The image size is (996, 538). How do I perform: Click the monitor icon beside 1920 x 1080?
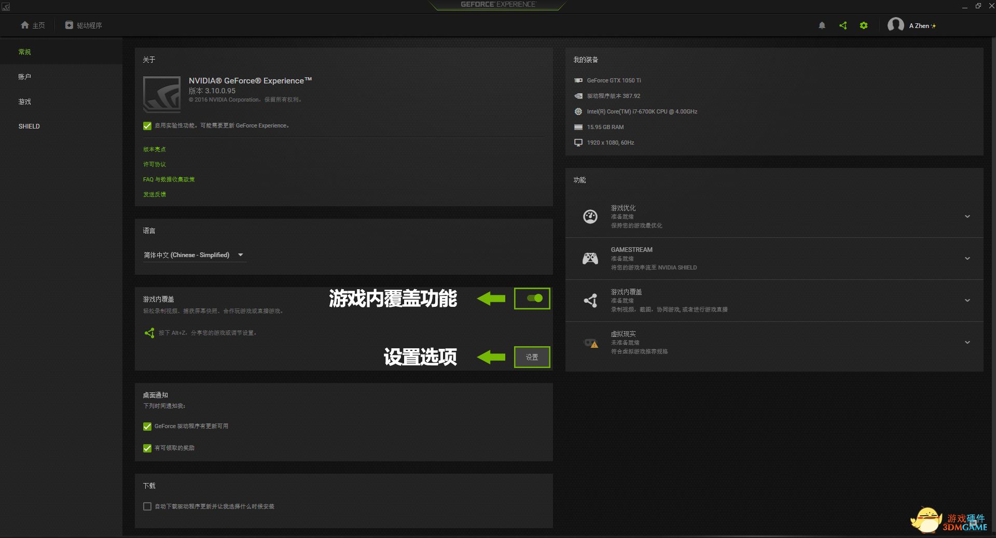click(578, 143)
